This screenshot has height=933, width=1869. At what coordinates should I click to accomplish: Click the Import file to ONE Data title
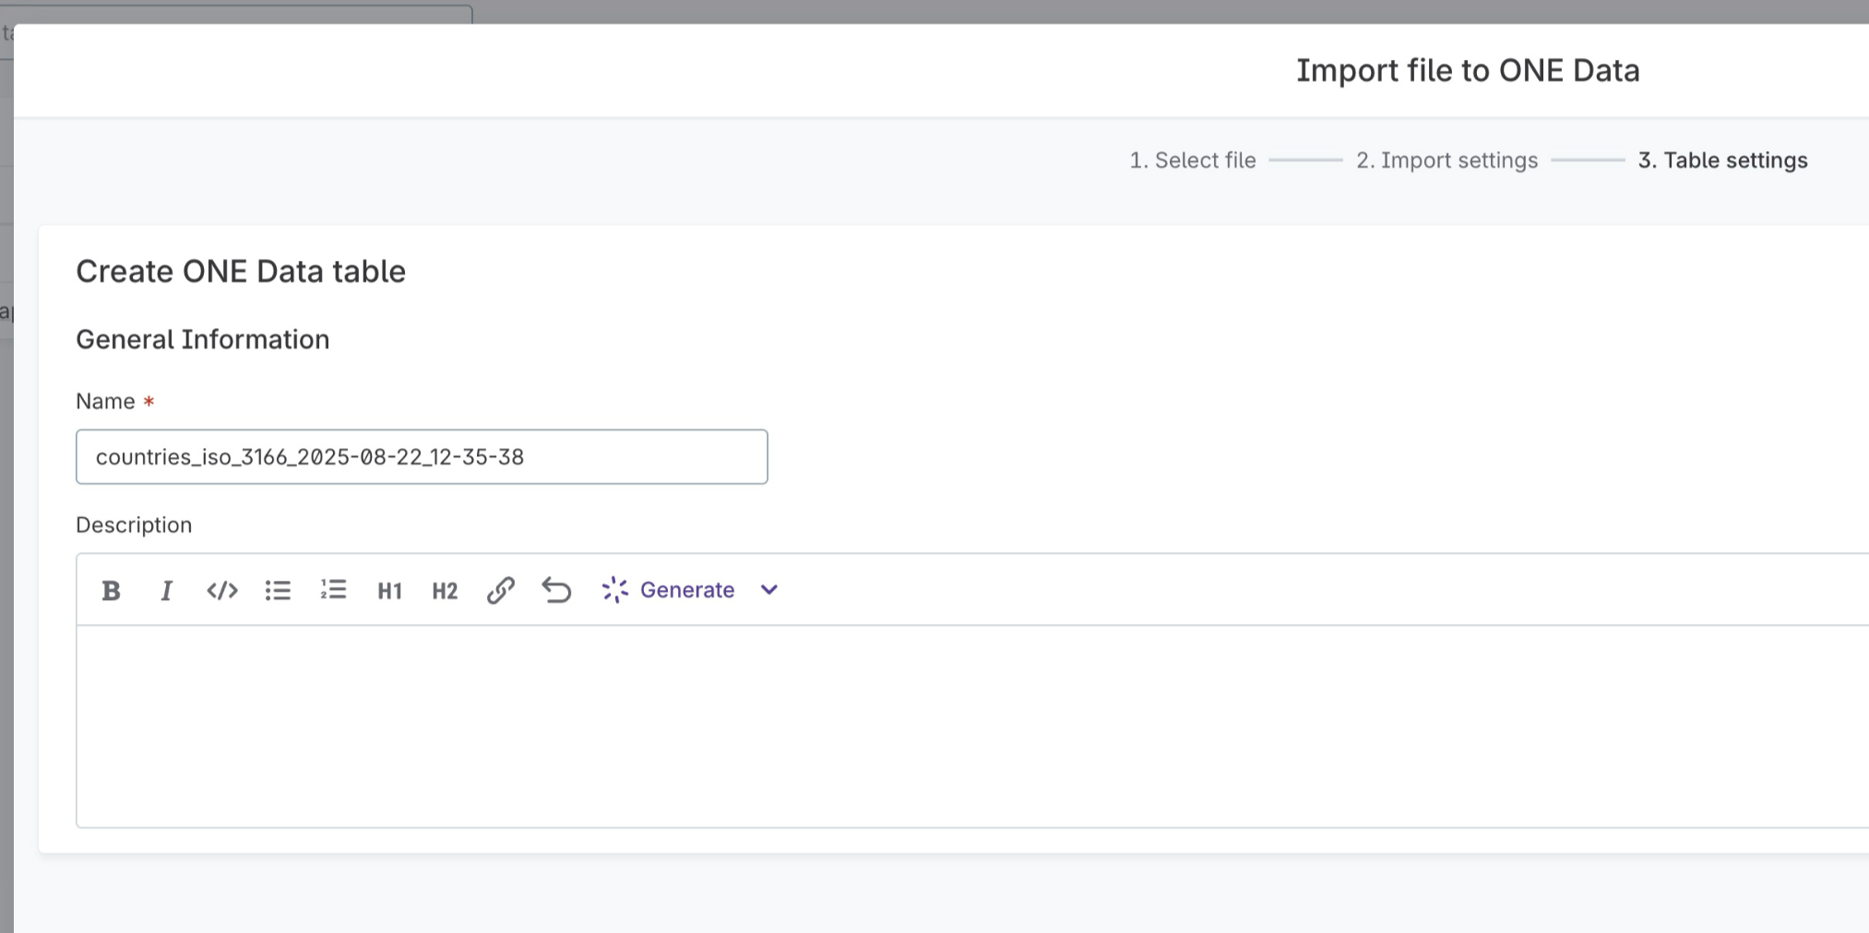(x=1469, y=70)
